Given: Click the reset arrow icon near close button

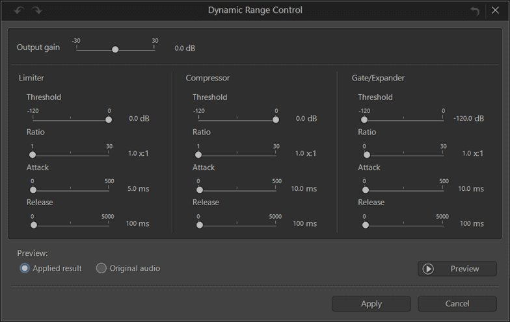Looking at the screenshot, I should 474,11.
